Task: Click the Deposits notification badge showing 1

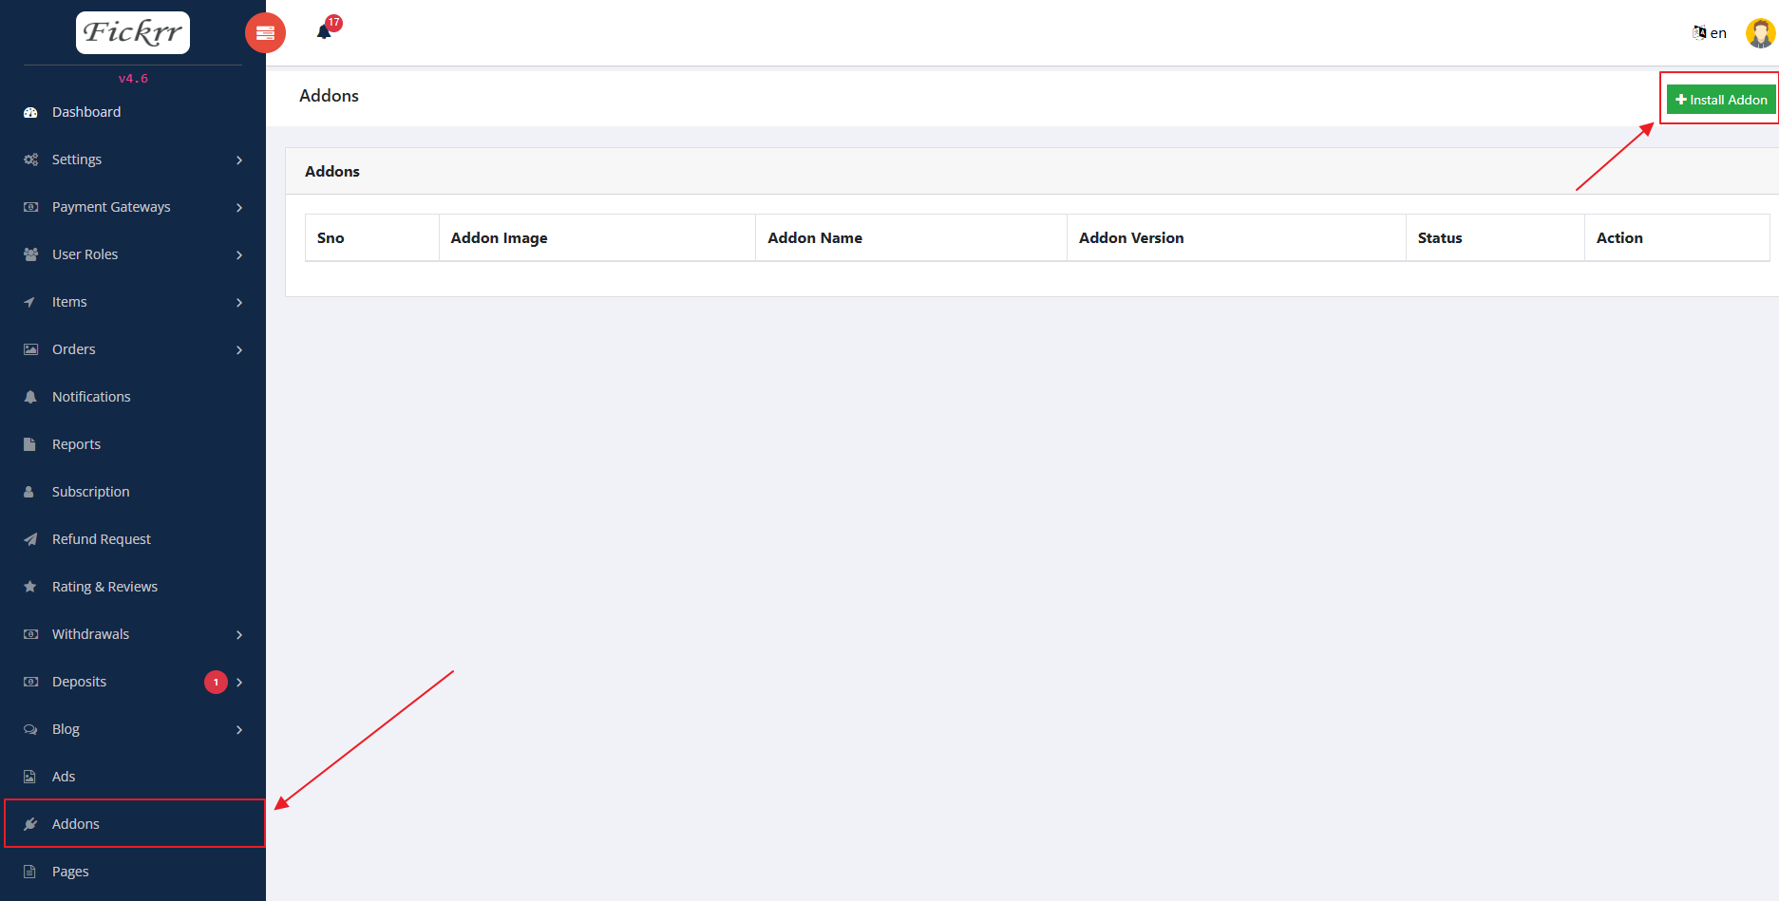Action: [216, 681]
